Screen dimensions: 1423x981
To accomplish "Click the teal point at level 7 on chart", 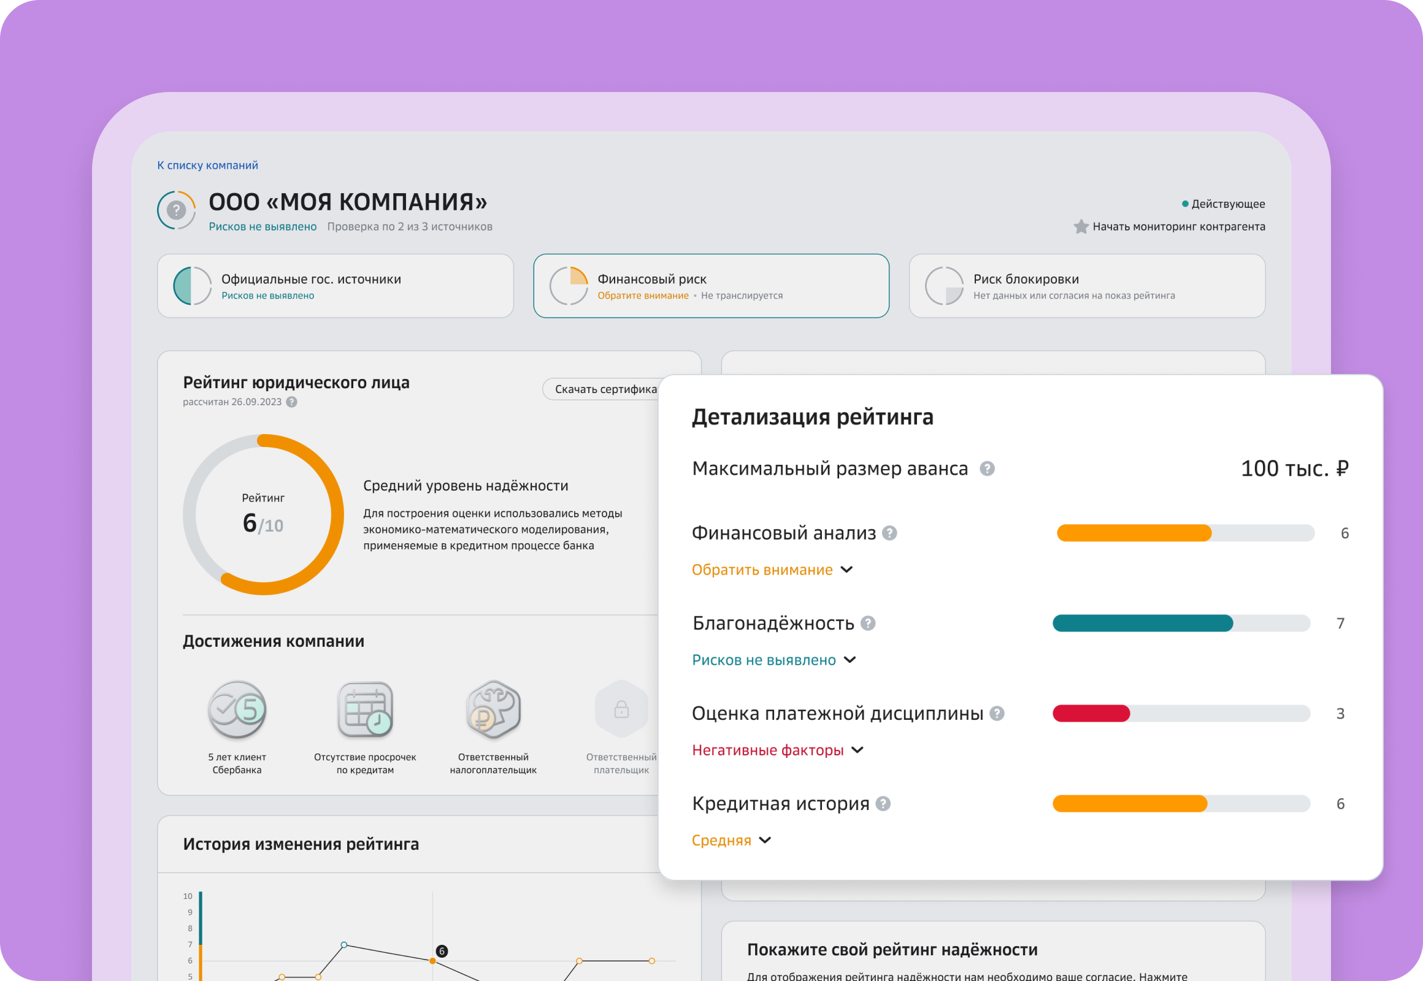I will click(343, 945).
